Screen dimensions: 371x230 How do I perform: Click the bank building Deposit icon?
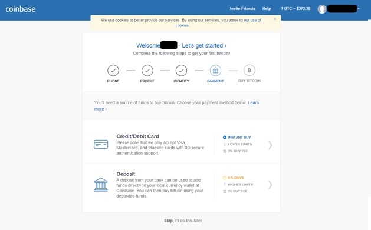pos(101,185)
